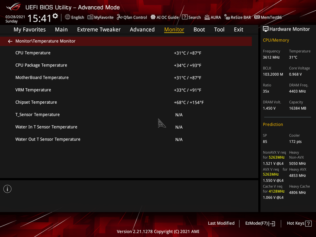Screen dimensions: 316x237
Task: Select the VRM Temperature row
Action: click(126, 90)
